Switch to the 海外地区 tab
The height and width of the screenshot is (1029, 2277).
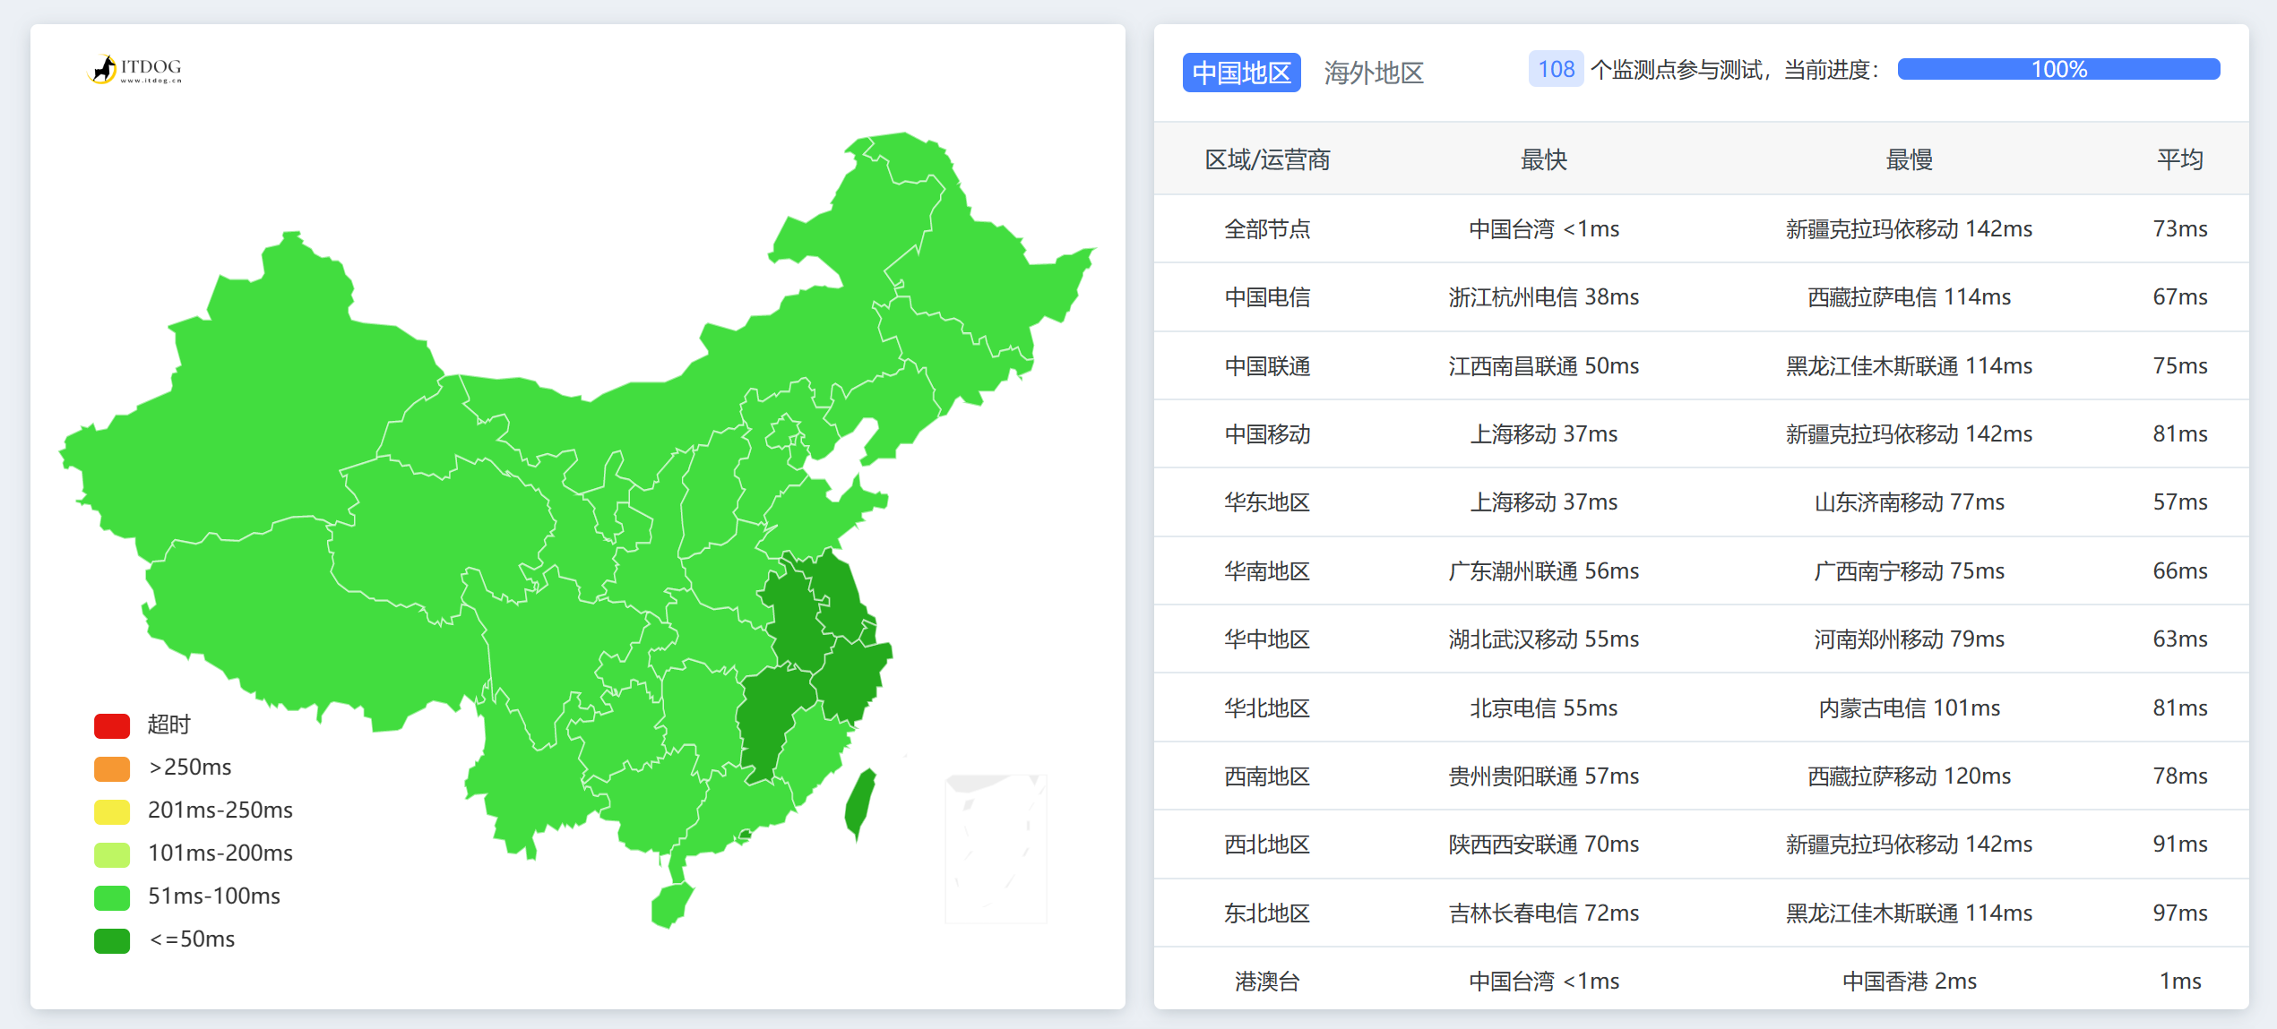tap(1374, 73)
